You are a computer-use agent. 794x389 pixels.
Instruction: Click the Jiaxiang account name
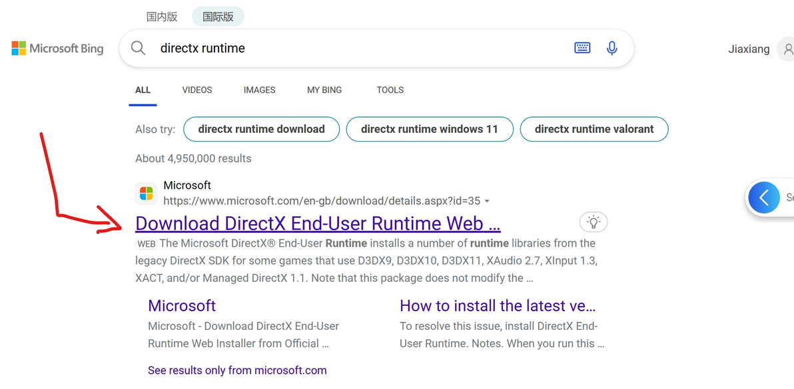[x=749, y=49]
